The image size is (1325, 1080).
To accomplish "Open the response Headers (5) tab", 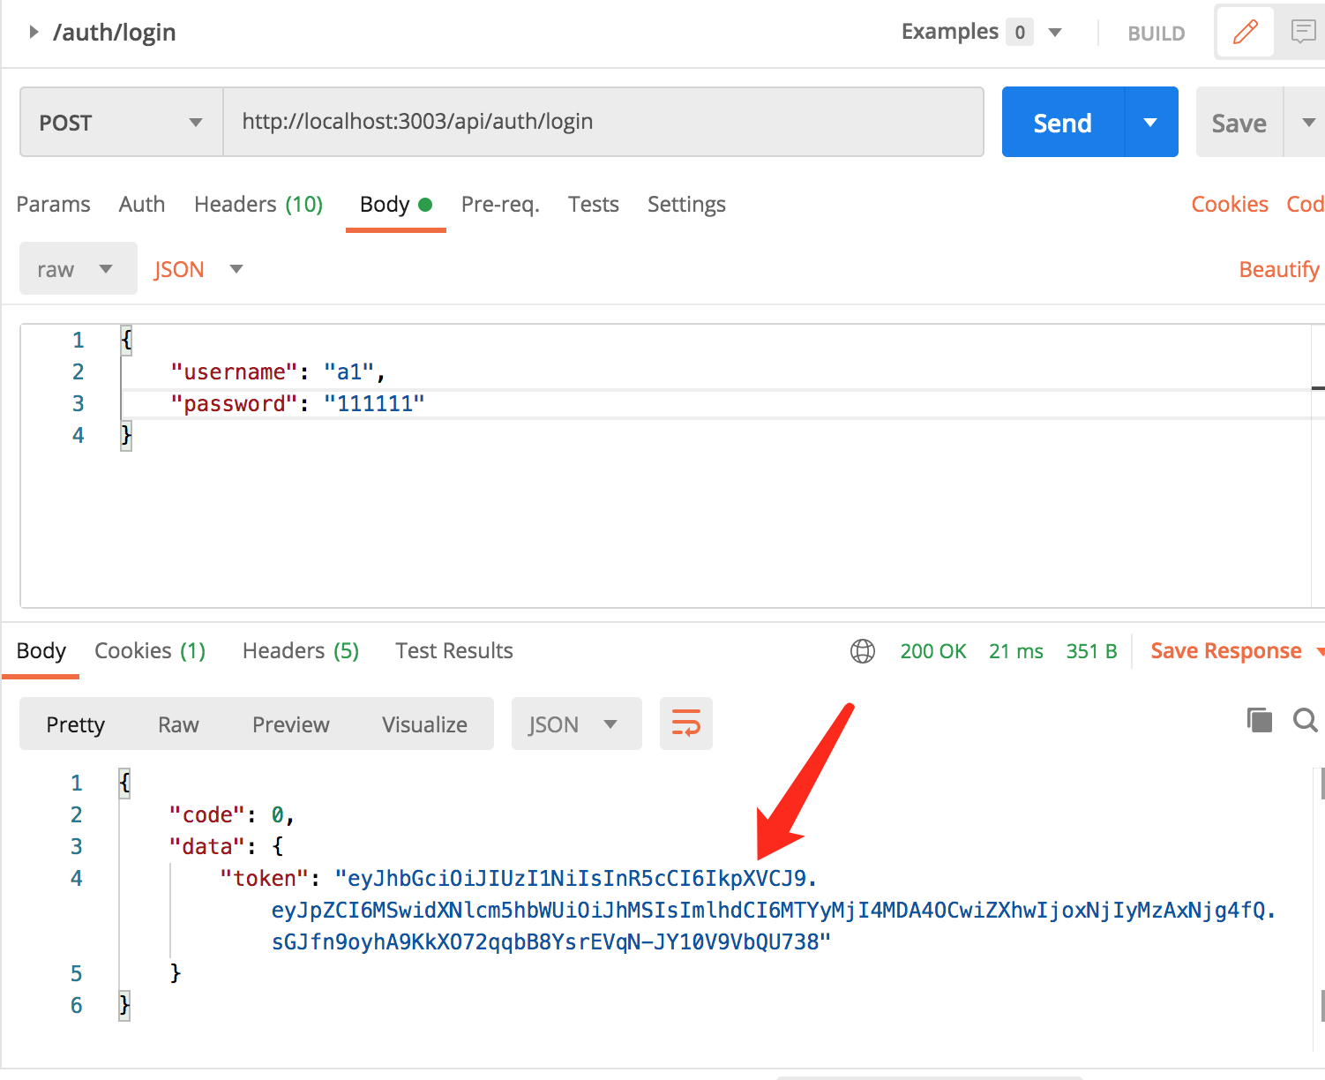I will click(x=301, y=651).
